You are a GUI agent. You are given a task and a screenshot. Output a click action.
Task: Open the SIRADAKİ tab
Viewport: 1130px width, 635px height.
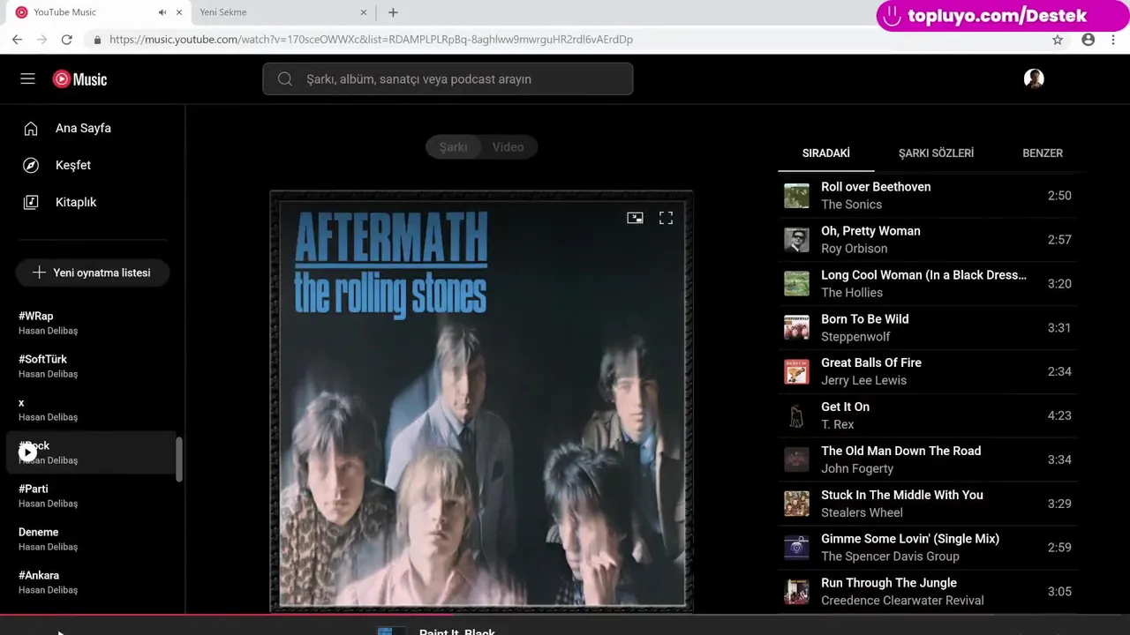(x=826, y=153)
